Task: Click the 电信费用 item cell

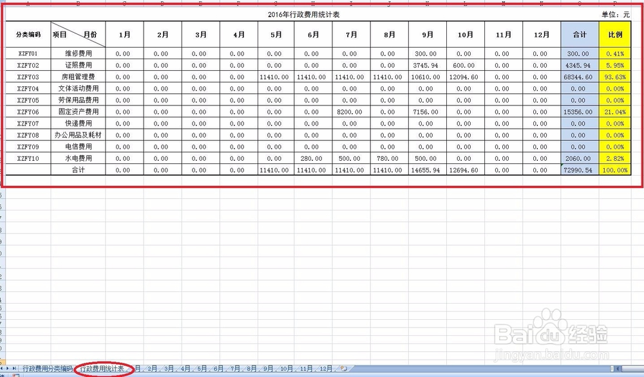Action: tap(78, 147)
